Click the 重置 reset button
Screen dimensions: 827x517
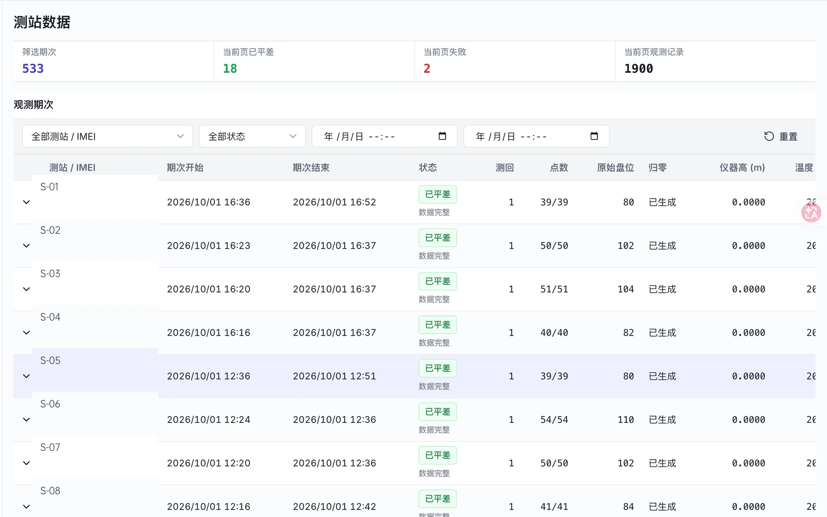pos(781,136)
